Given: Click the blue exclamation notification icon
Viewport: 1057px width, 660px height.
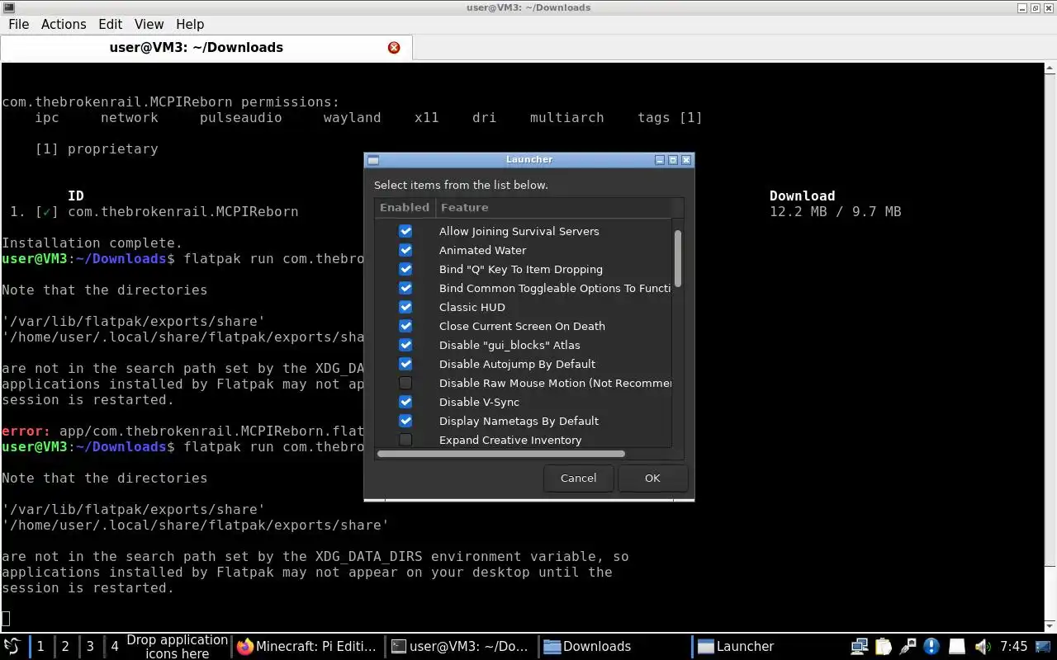Looking at the screenshot, I should [931, 646].
